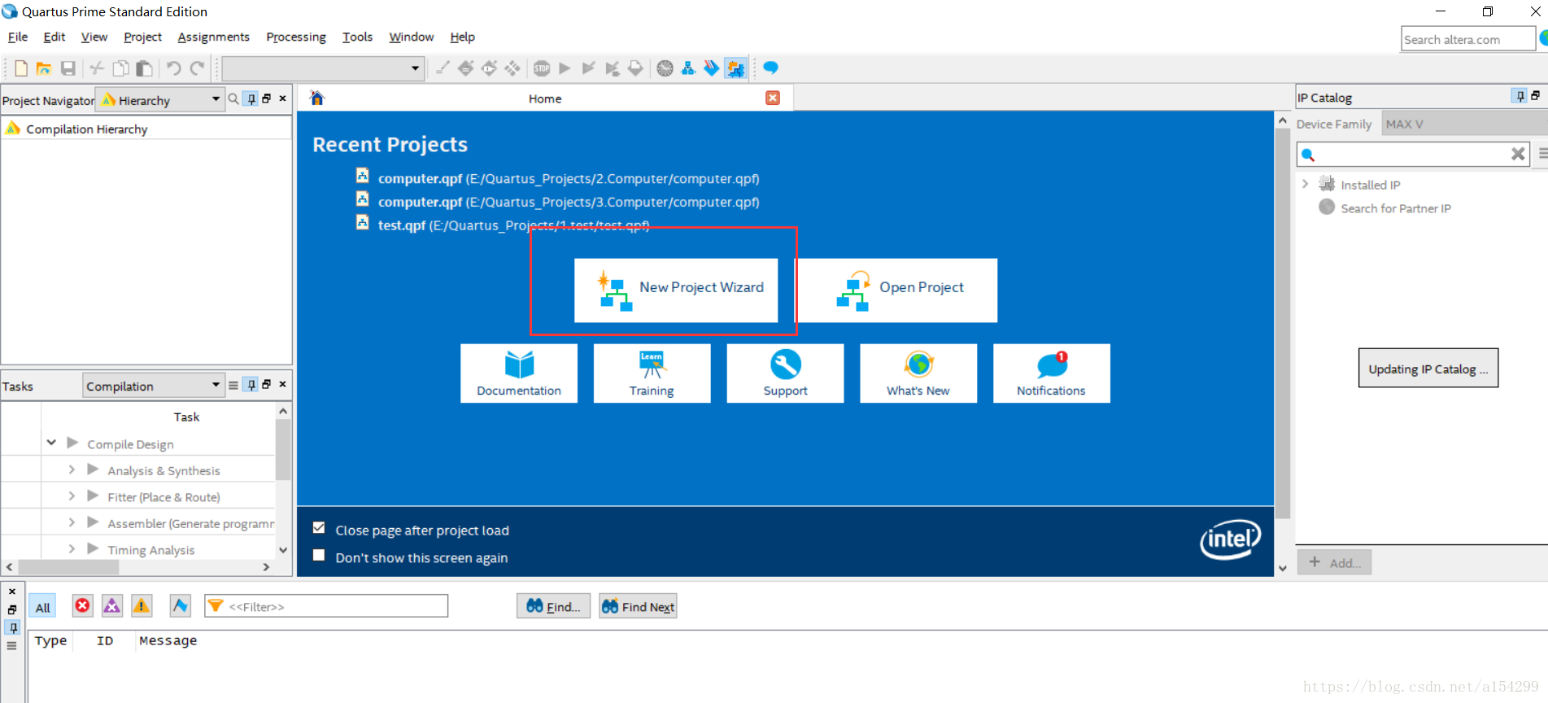The width and height of the screenshot is (1548, 703).
Task: Close the Home tab with red X
Action: coord(773,98)
